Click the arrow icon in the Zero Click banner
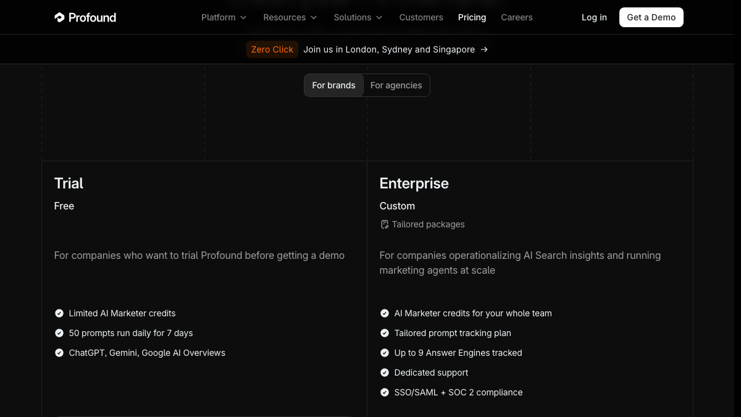 (484, 49)
